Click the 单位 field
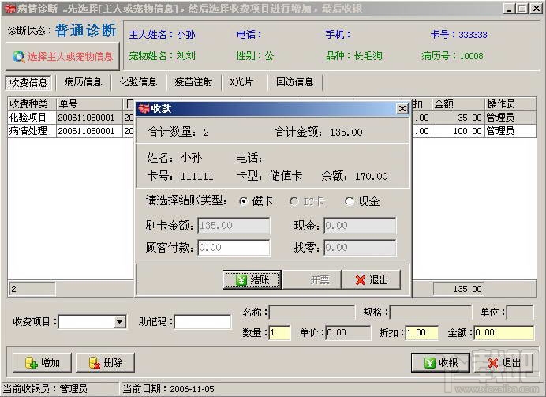Viewport: 546px width, 397px height. [519, 312]
